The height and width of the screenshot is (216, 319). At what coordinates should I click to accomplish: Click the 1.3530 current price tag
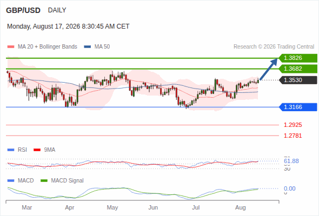point(298,80)
